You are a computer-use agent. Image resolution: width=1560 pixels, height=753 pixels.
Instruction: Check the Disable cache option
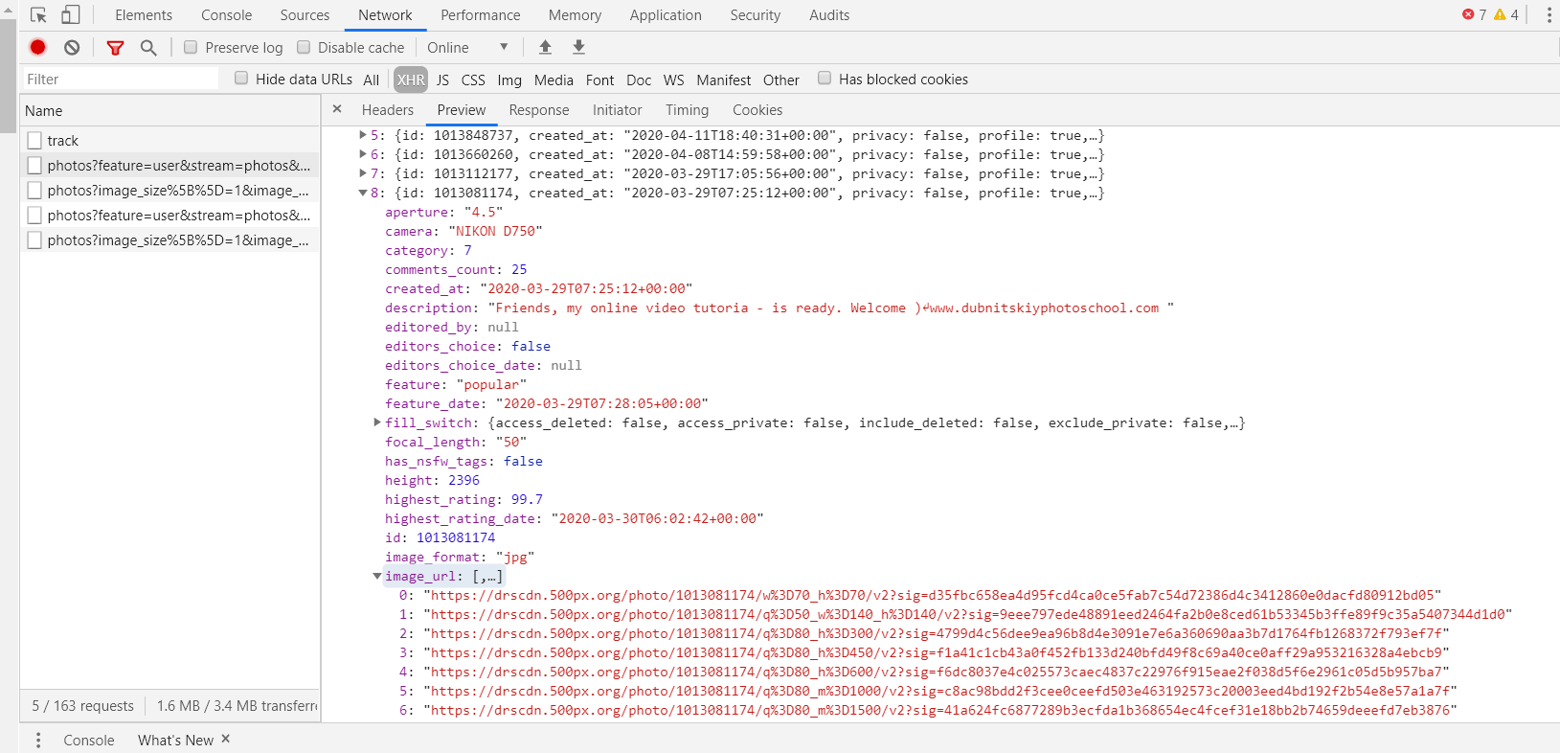tap(304, 47)
